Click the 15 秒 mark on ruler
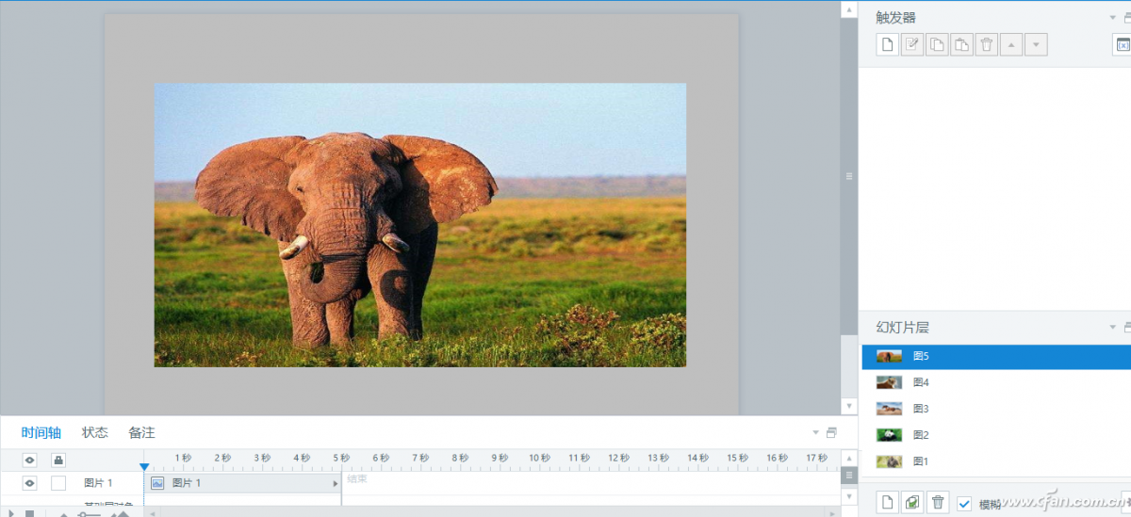The image size is (1131, 517). click(x=737, y=459)
